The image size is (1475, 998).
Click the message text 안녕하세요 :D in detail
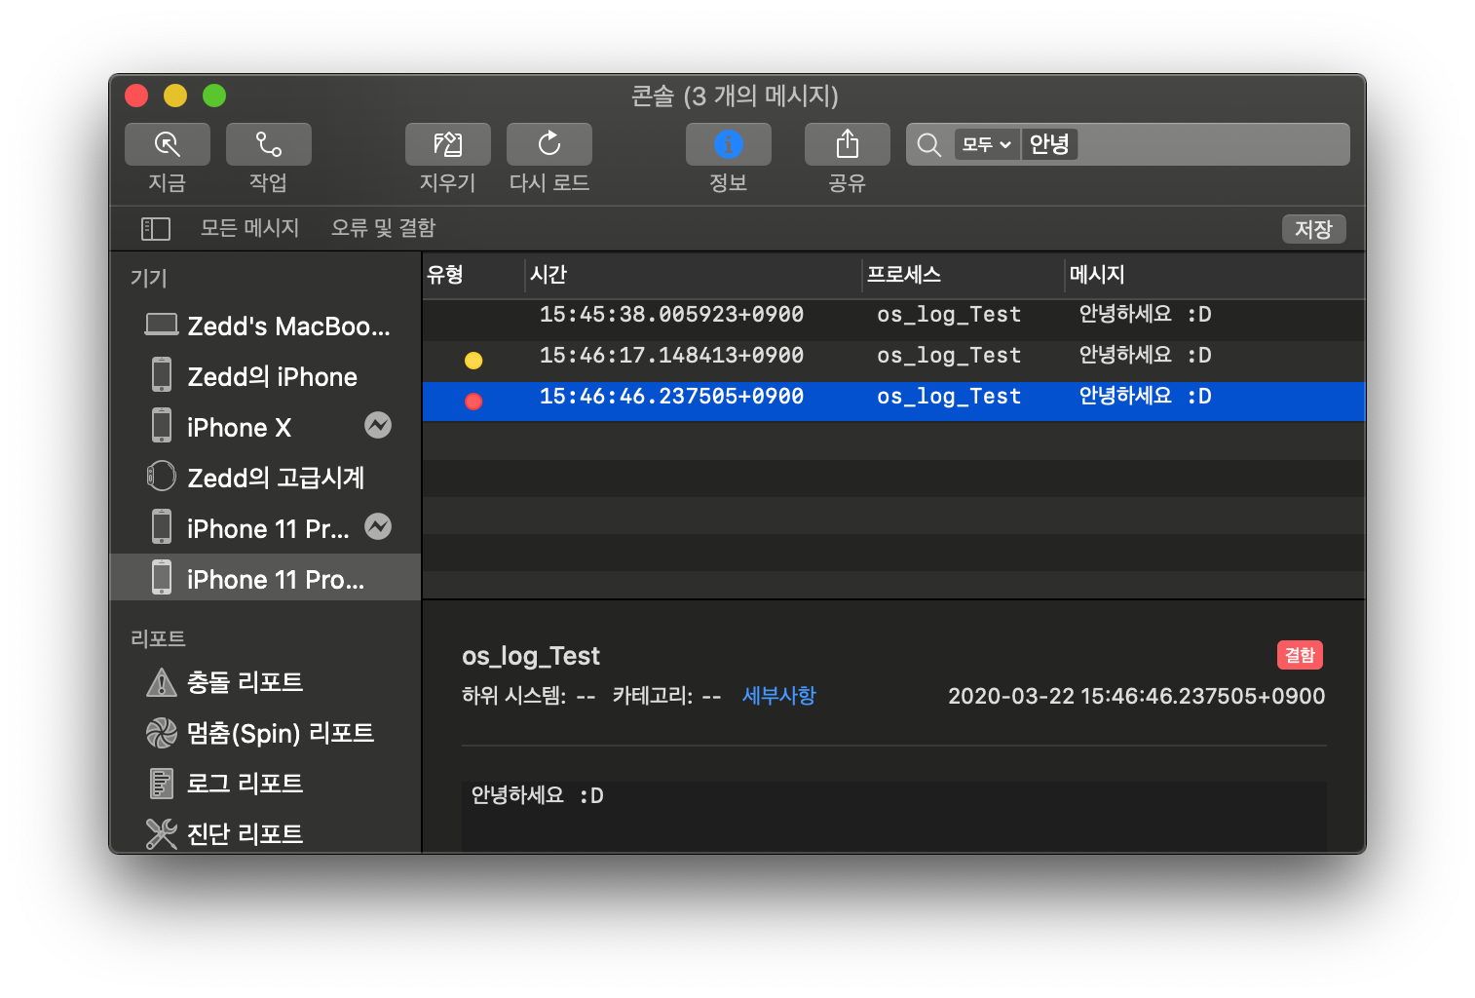pyautogui.click(x=537, y=795)
